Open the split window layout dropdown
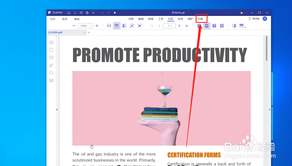292x166 pixels. 242,26
